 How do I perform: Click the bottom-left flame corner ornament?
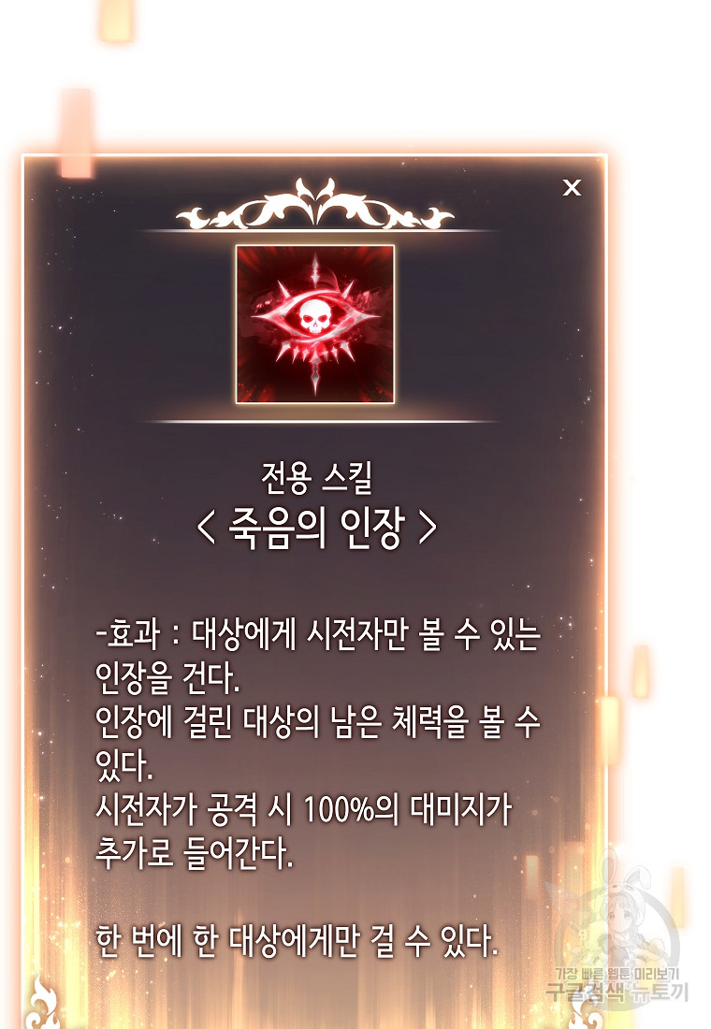click(43, 1003)
